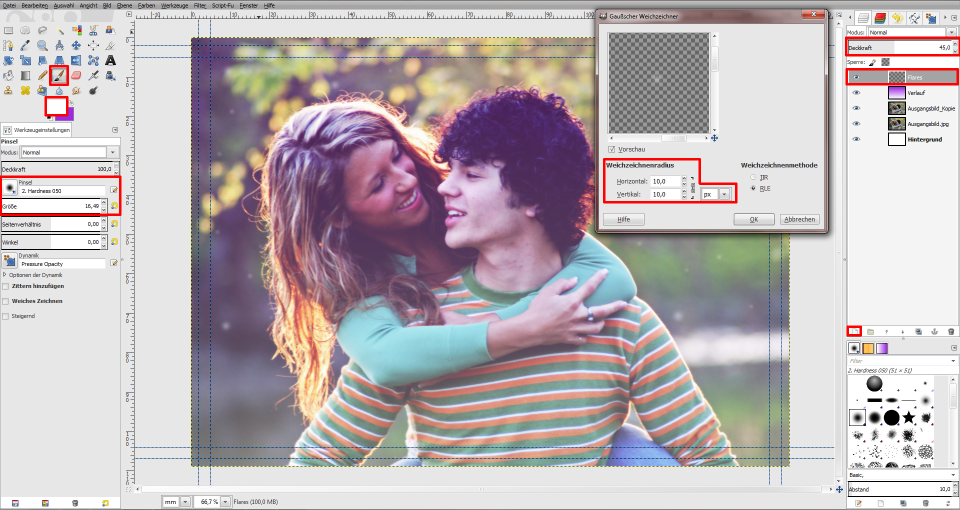Click the white foreground color swatch
This screenshot has height=510, width=960.
55,106
